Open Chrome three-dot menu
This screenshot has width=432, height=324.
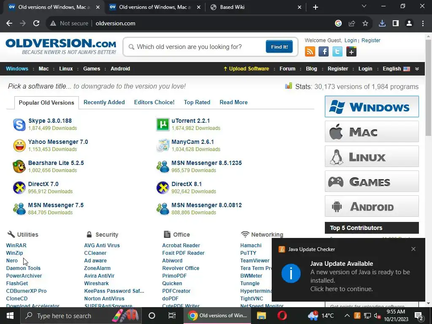click(423, 24)
